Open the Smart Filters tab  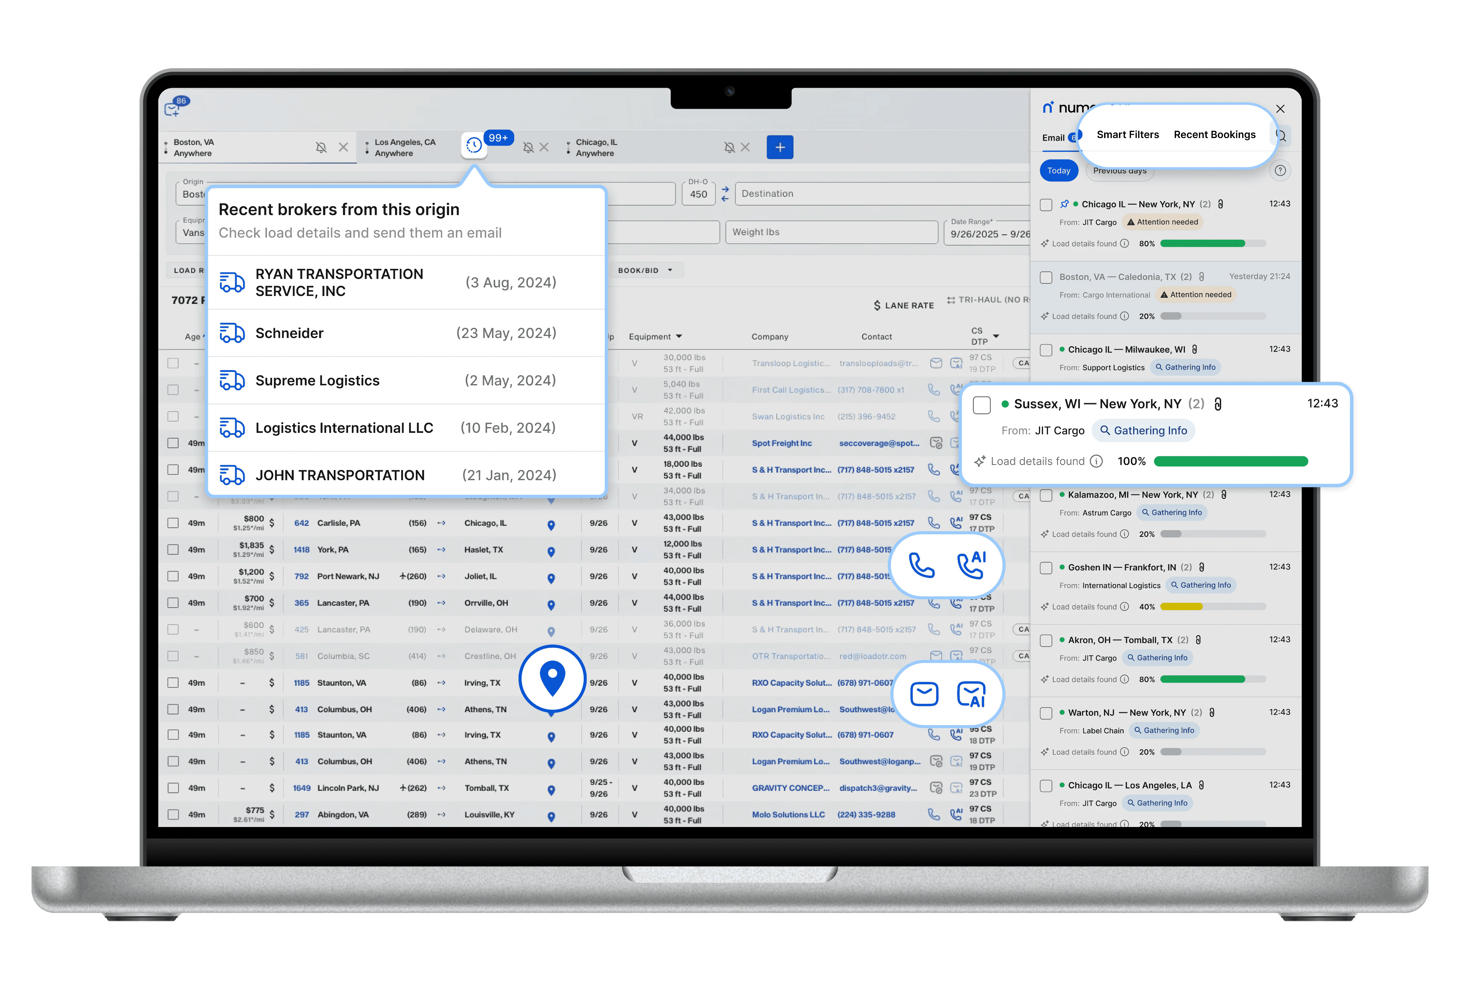point(1127,135)
